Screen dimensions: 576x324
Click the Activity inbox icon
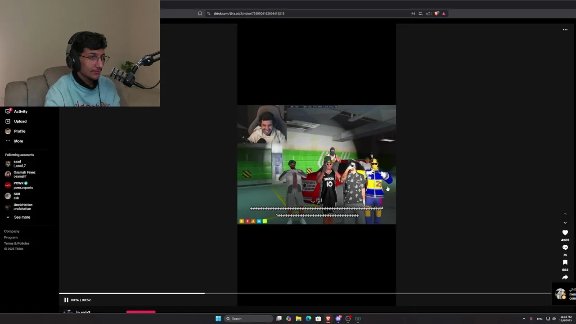8,111
